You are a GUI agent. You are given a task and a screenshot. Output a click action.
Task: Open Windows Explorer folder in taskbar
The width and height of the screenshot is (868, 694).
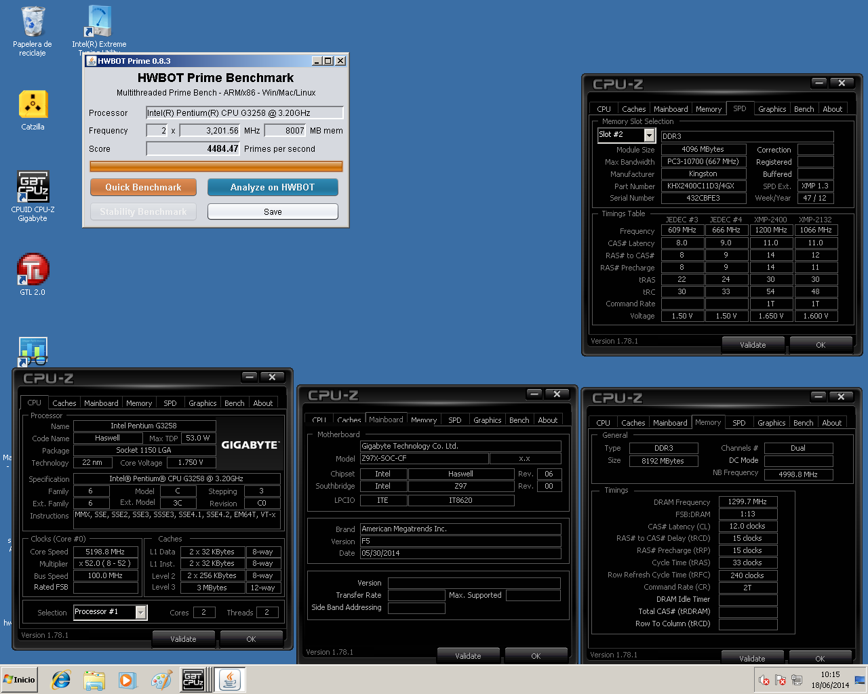[94, 680]
